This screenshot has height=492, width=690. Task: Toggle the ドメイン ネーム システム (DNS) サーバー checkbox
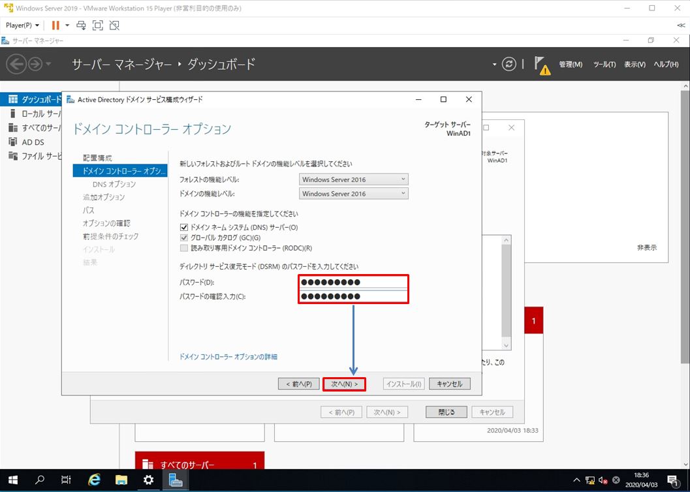pos(184,227)
